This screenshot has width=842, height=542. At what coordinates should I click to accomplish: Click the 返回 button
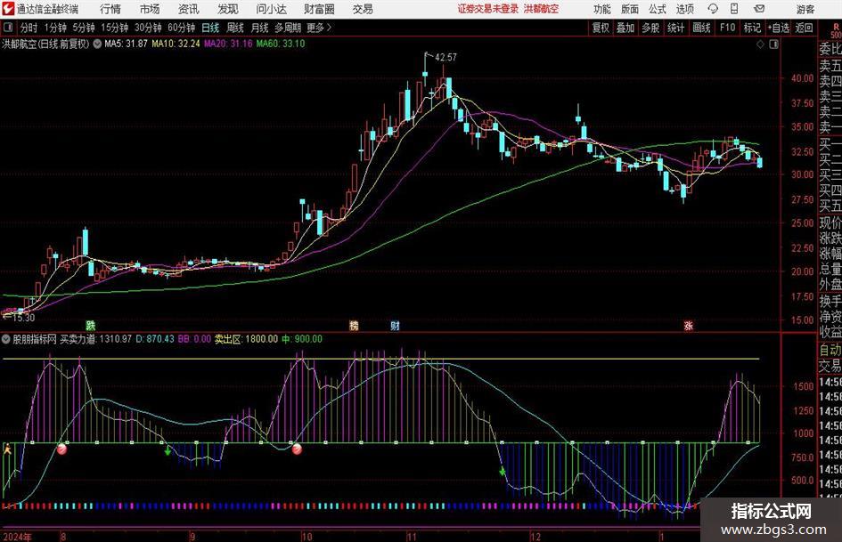point(804,28)
